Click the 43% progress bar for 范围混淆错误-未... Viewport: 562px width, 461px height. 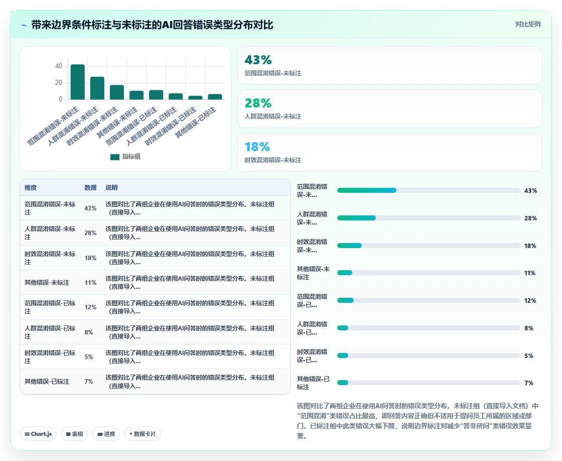point(429,190)
